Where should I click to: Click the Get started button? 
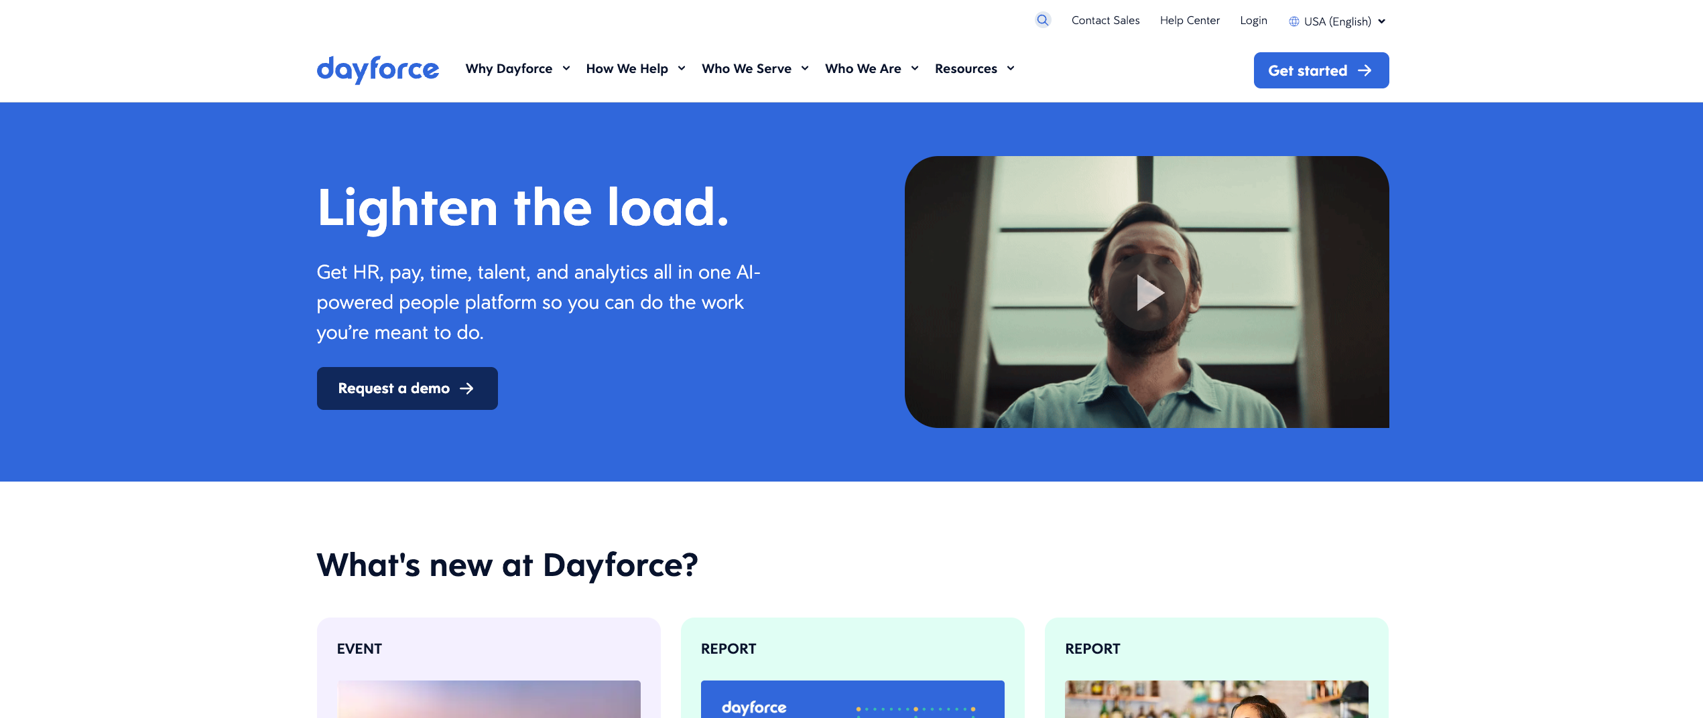point(1321,70)
